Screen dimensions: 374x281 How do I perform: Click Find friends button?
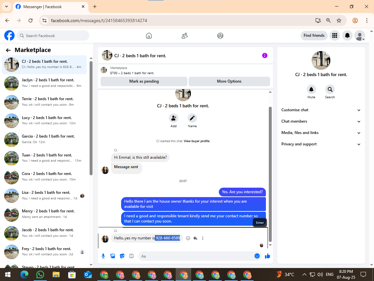pyautogui.click(x=314, y=35)
